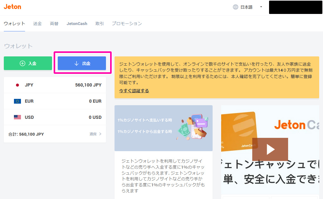Play the JetonCash promotional video
The image size is (323, 199).
(x=270, y=149)
